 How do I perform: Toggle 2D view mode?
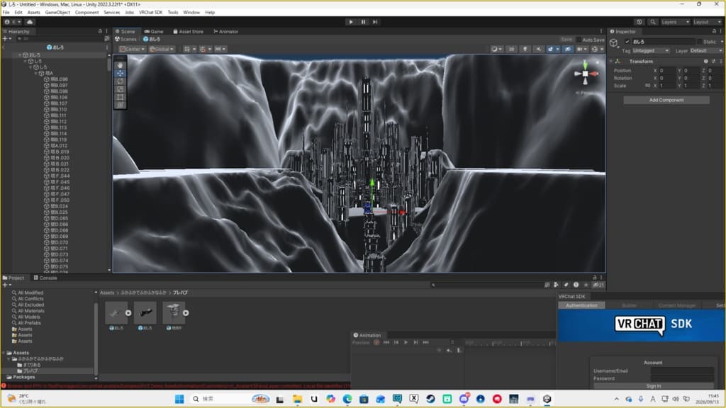pyautogui.click(x=511, y=49)
